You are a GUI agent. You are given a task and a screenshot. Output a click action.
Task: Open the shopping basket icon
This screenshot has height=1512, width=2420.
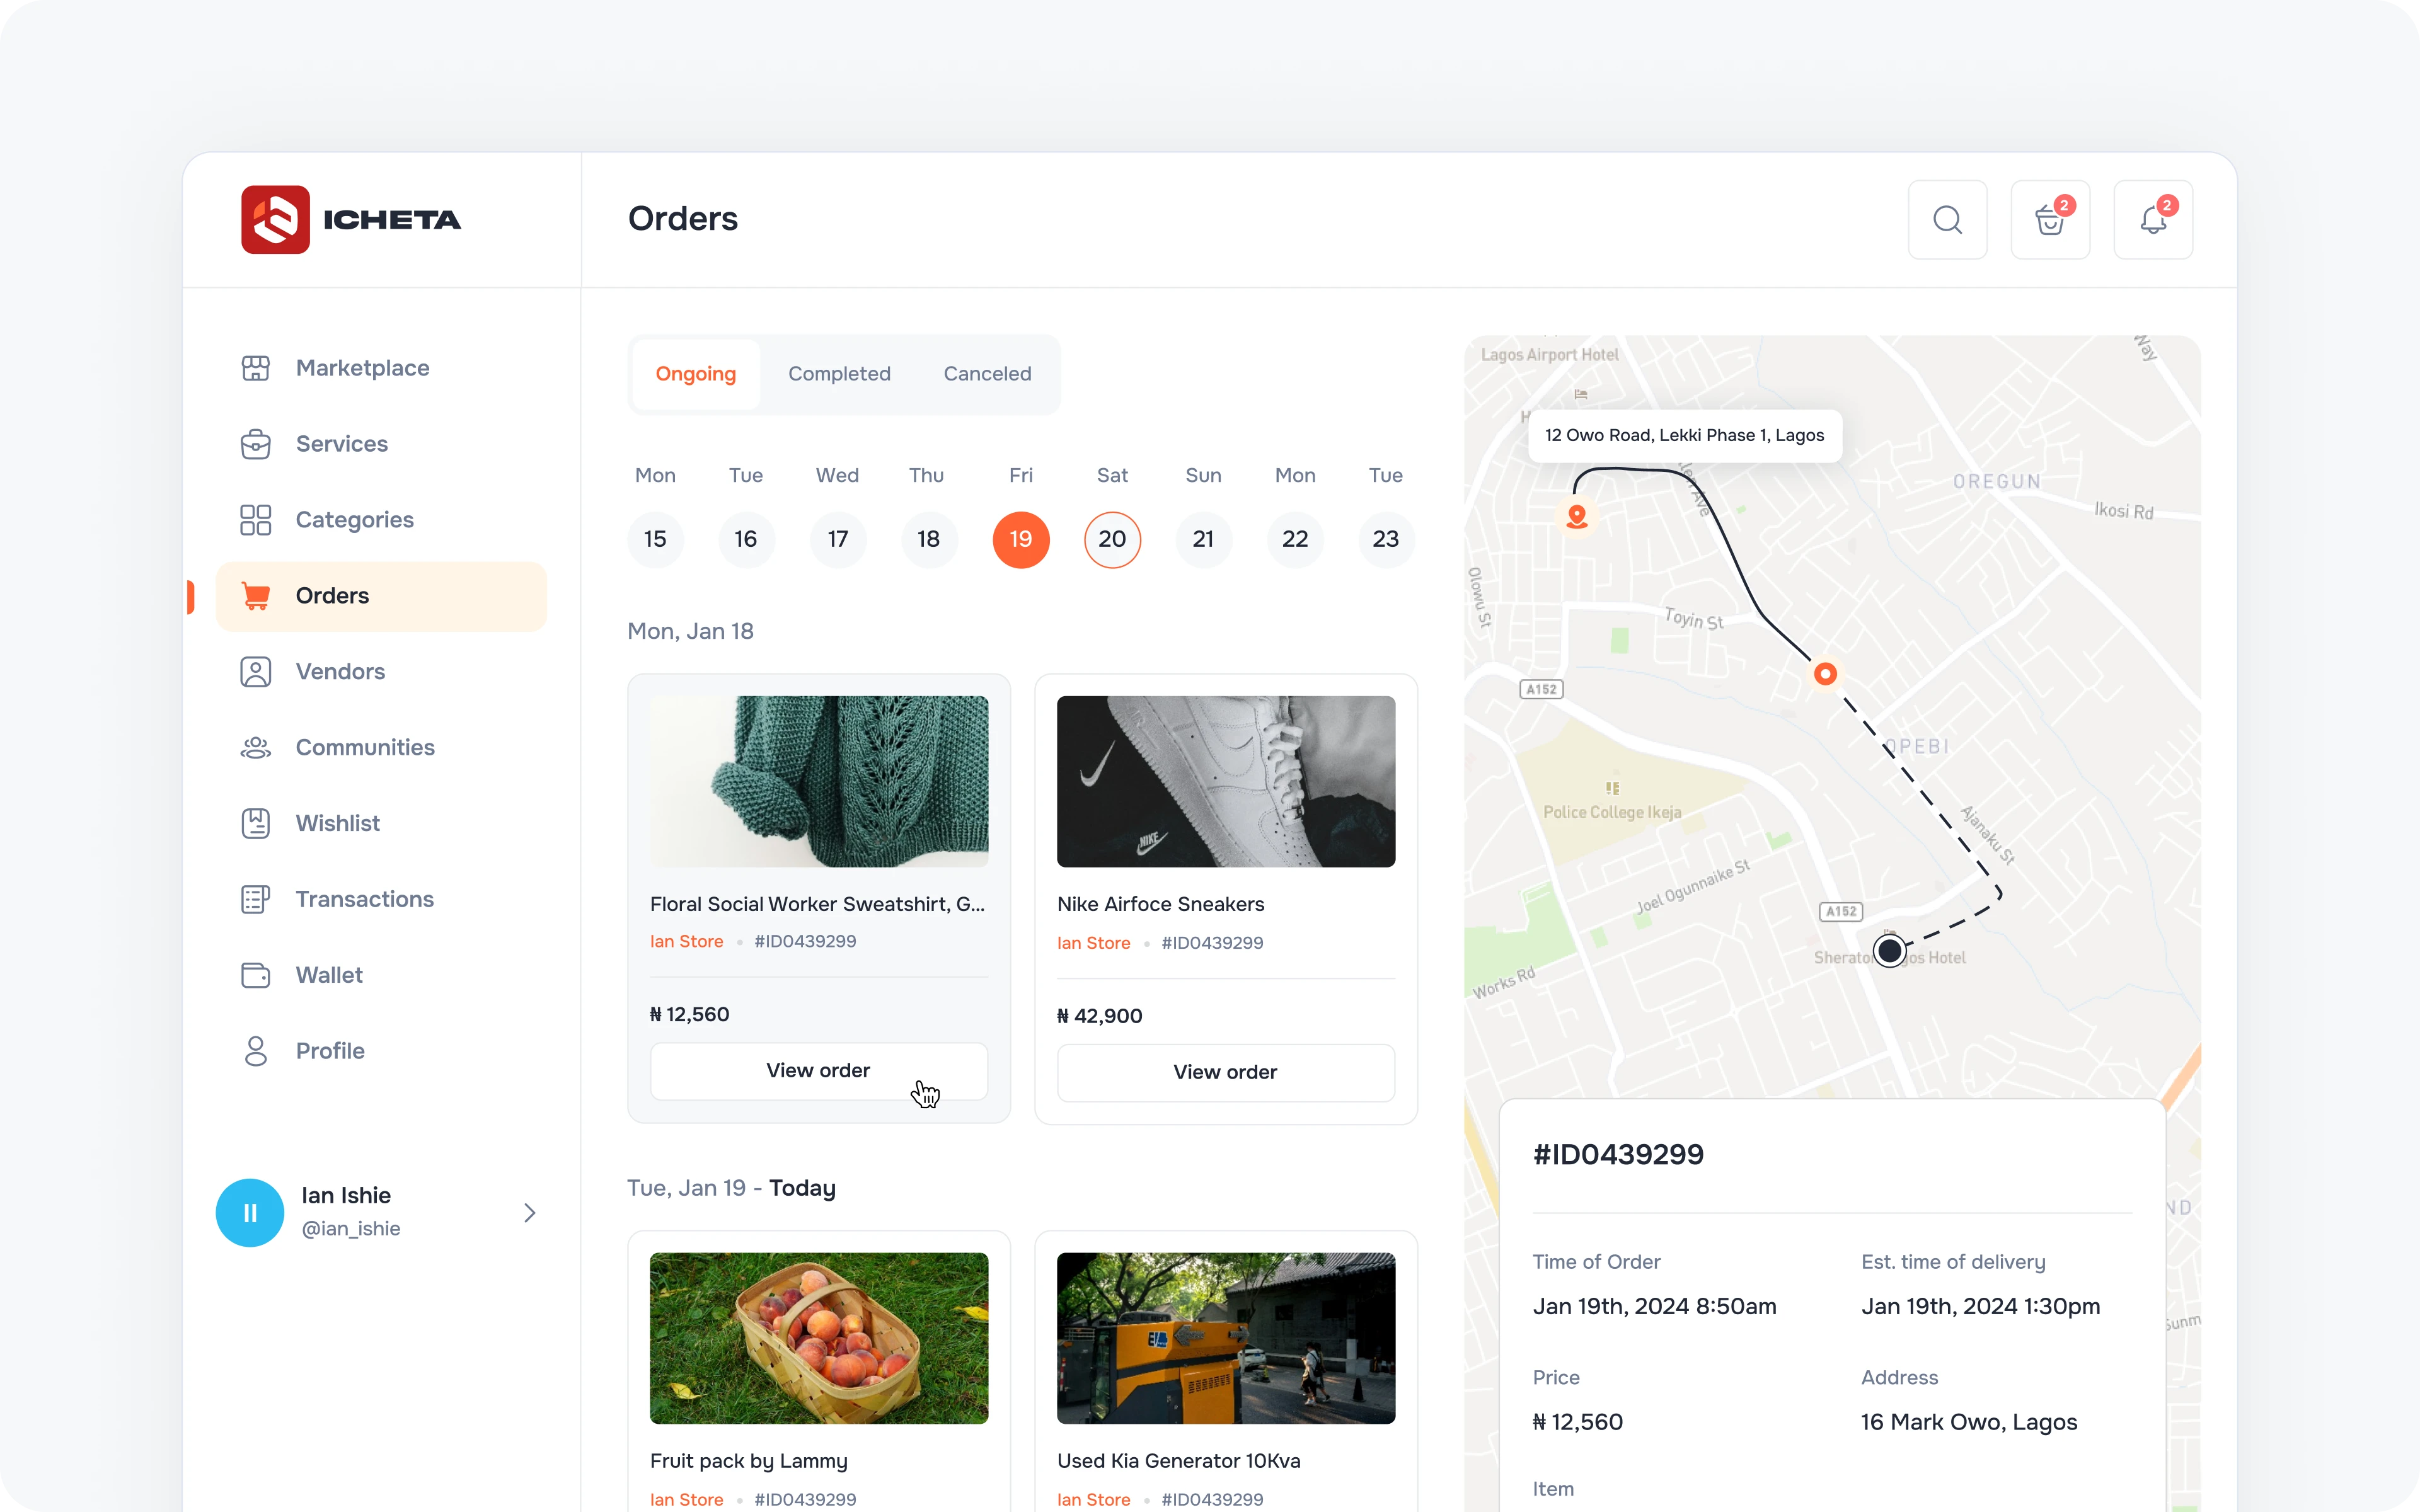[2049, 220]
